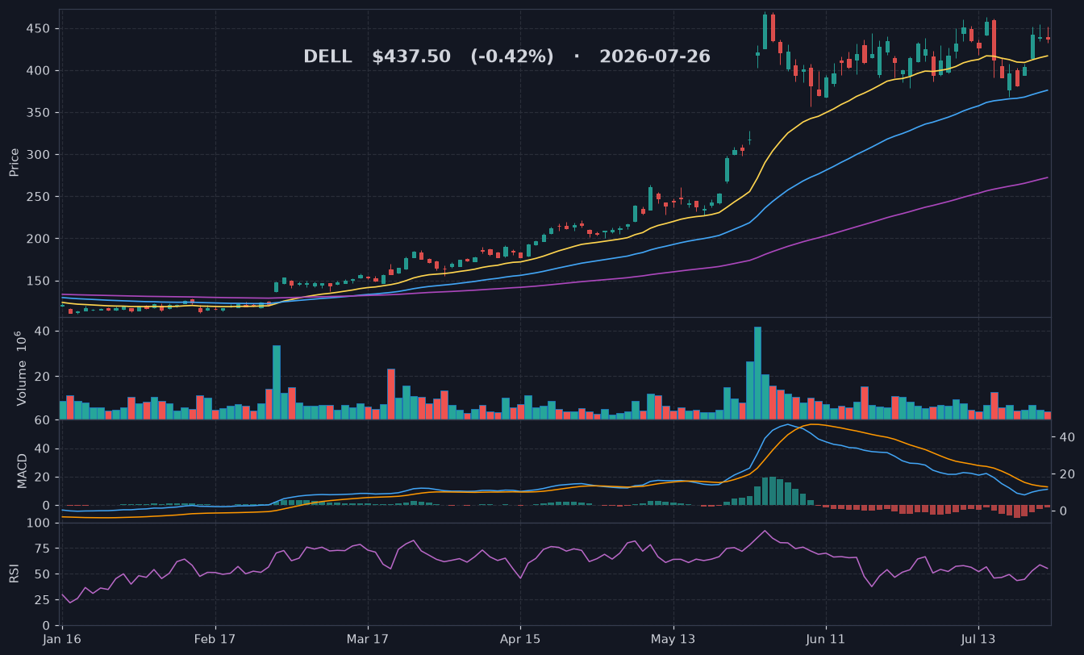This screenshot has width=1084, height=655.
Task: Click the Apr 15 date tick label
Action: click(520, 639)
